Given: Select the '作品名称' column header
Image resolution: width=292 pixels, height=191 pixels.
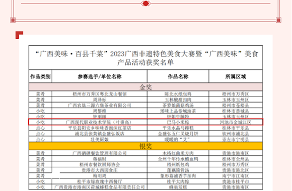Looking at the screenshot, I should (178, 76).
